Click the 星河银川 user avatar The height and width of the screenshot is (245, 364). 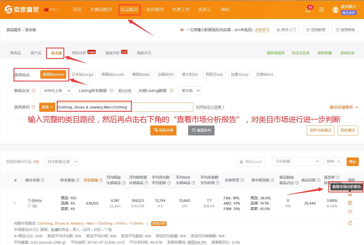click(x=335, y=9)
